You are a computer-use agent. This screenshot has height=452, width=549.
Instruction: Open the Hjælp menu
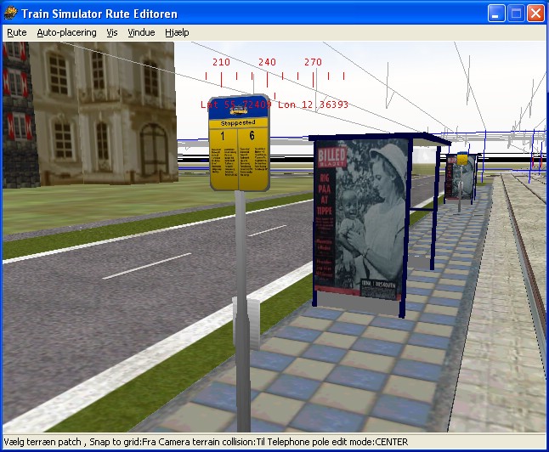tap(177, 32)
